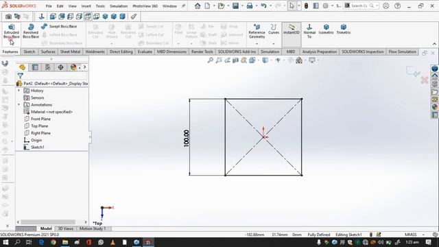Open DisplayManager tab
This screenshot has height=247, width=439.
click(x=73, y=67)
